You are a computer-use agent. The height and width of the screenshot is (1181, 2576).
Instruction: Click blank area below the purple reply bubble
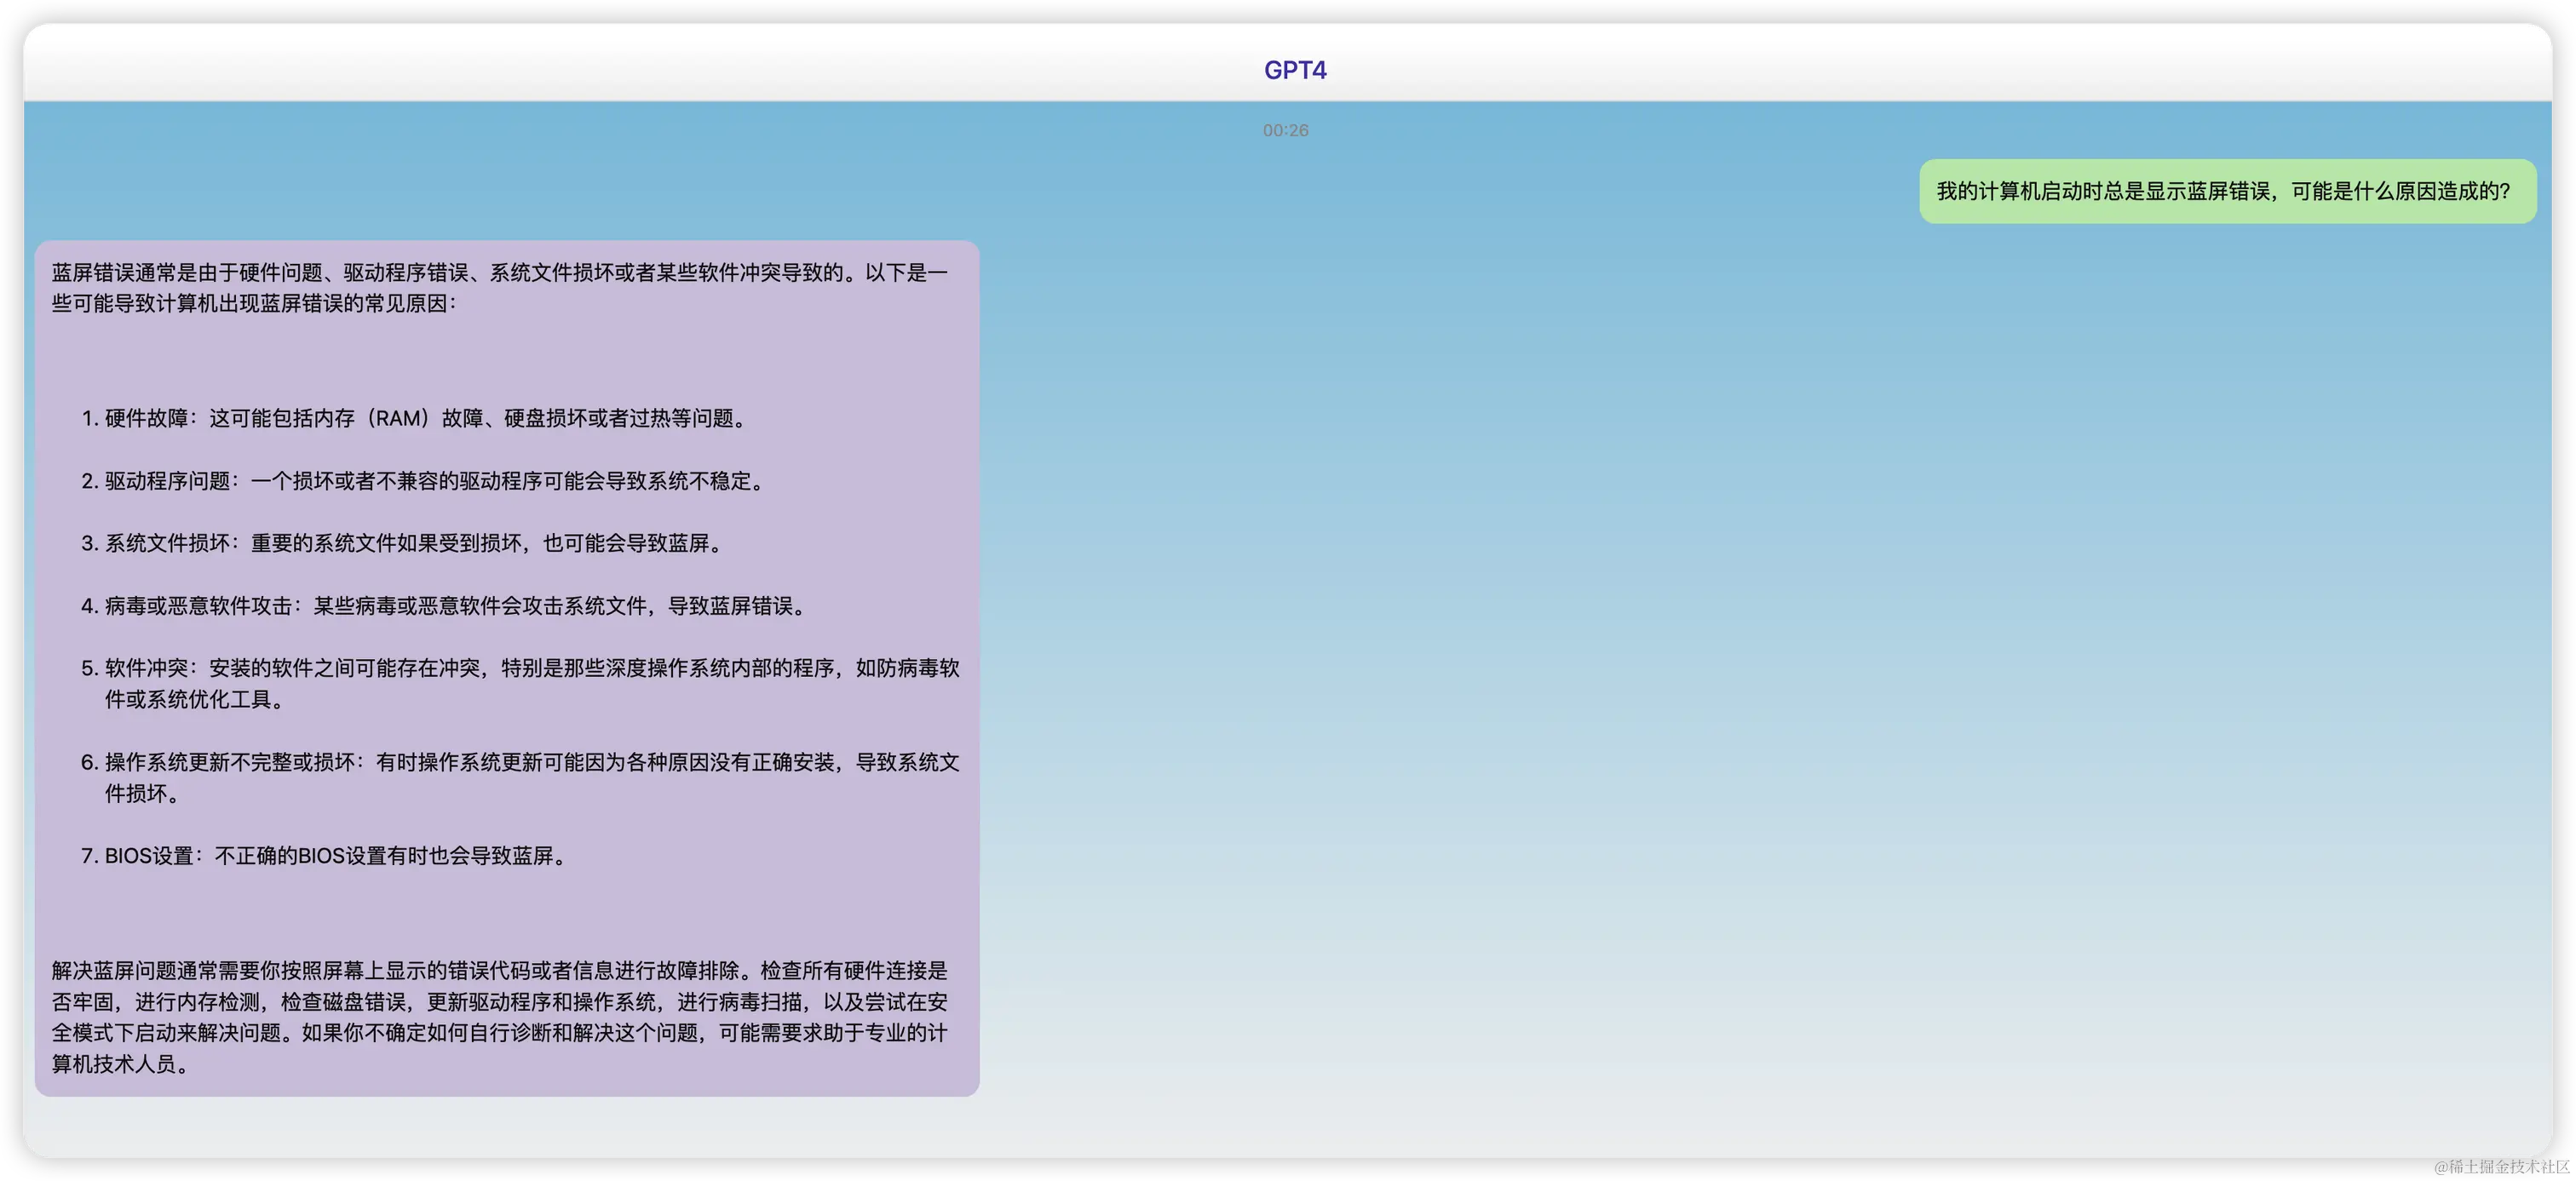500,1126
